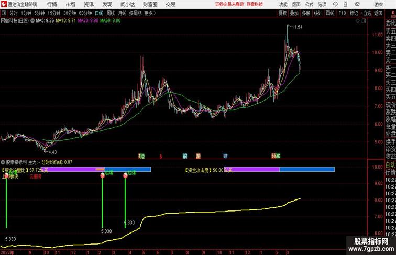Click the 资金攻击度 purple-blue bar
The width and height of the screenshot is (396, 255).
coord(279,170)
